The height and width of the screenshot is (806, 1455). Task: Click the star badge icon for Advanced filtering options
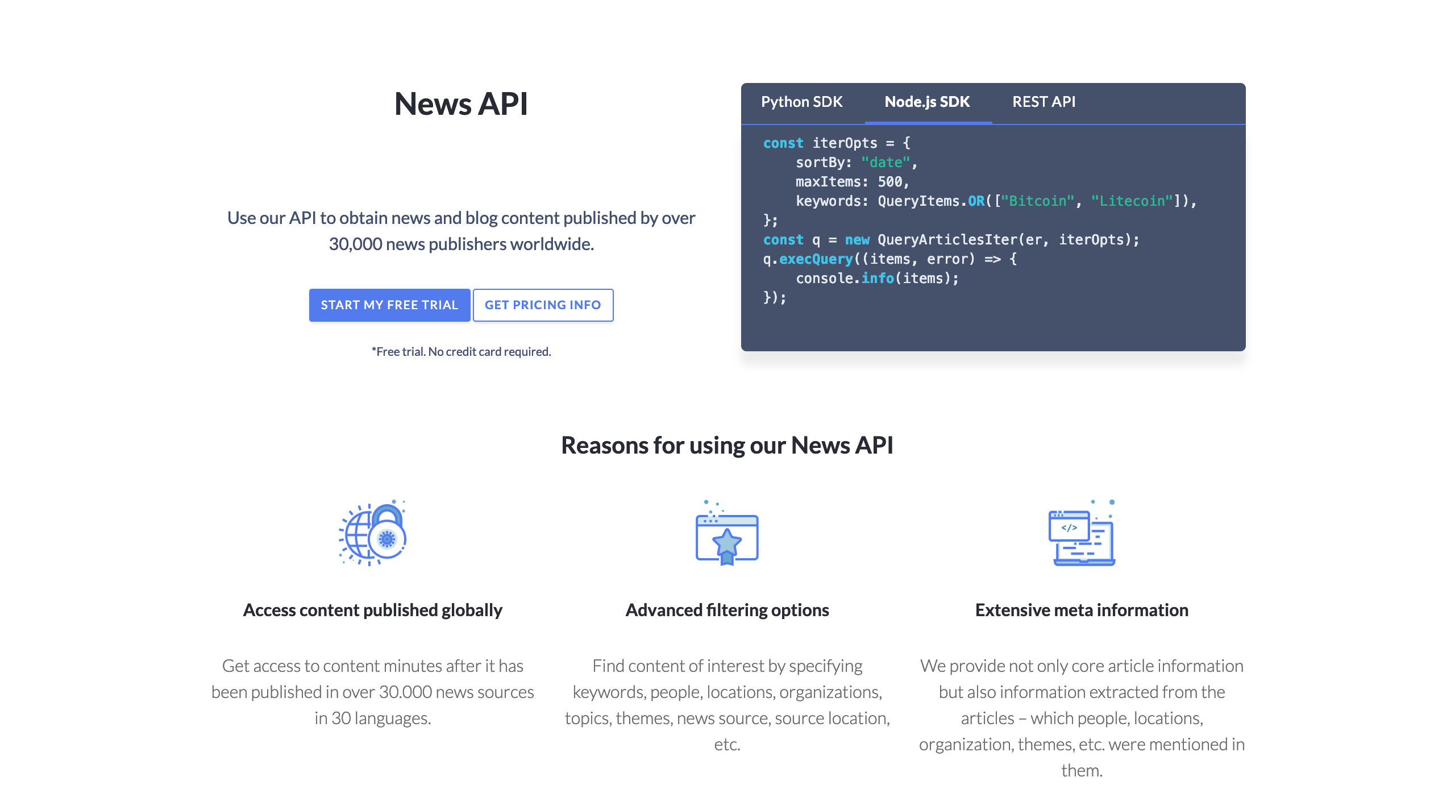click(x=726, y=543)
